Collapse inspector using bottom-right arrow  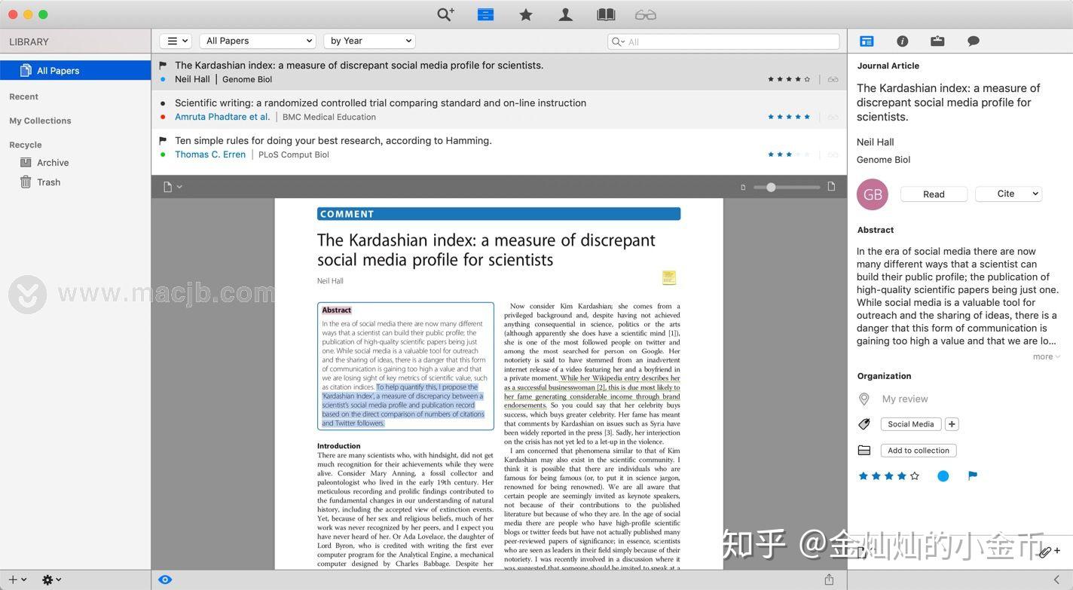pos(1056,579)
